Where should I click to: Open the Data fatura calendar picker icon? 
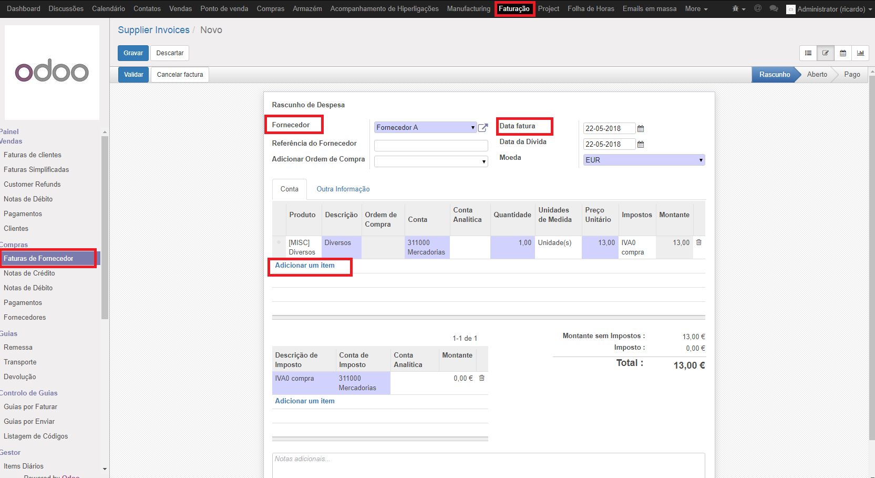(x=641, y=128)
